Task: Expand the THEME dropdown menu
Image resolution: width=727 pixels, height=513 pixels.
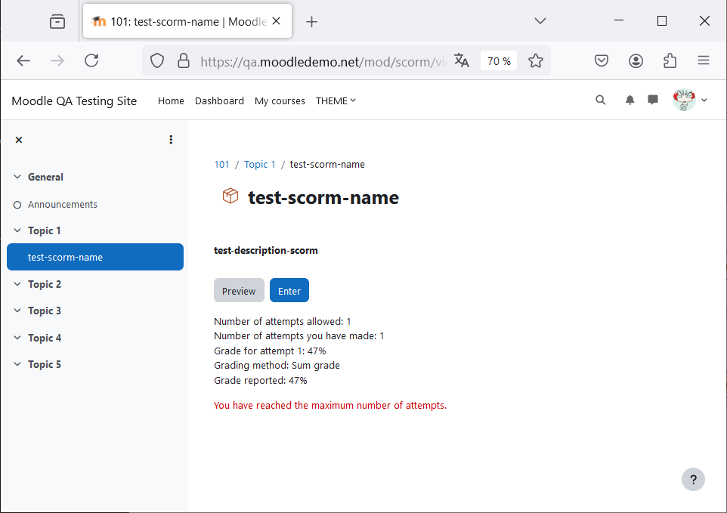Action: point(336,100)
